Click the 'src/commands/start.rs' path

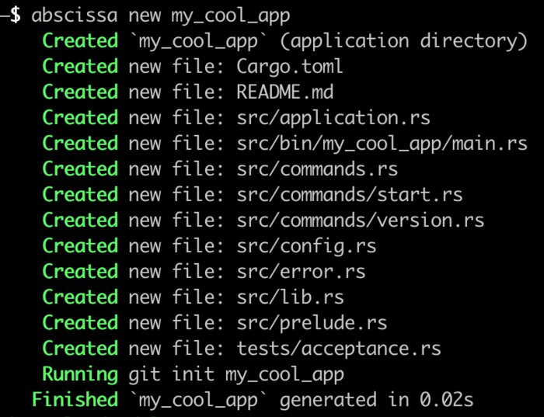[x=350, y=195]
